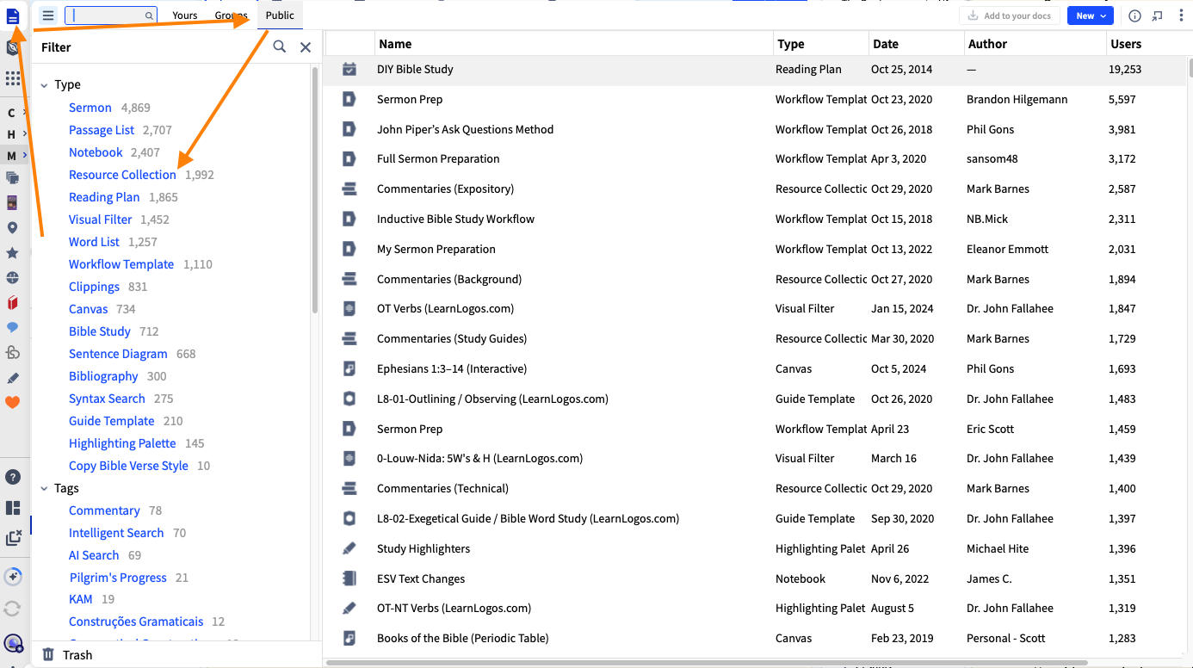Toggle the filter sidebar hamburger button
Viewport: 1193px width, 668px height.
point(48,15)
